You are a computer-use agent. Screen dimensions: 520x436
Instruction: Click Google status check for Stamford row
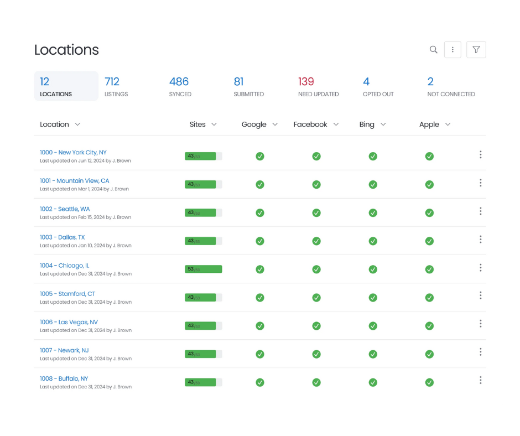(x=260, y=298)
